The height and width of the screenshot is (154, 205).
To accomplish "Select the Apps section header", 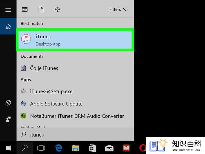I will click(x=26, y=80).
